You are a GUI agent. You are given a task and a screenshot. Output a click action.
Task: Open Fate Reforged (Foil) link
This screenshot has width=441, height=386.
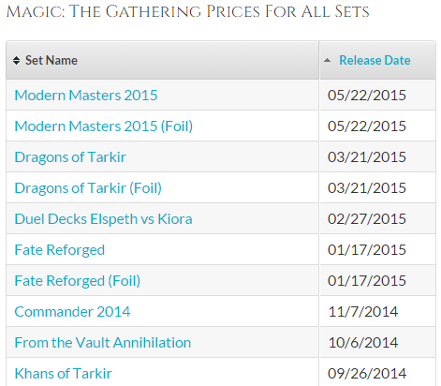tap(78, 280)
